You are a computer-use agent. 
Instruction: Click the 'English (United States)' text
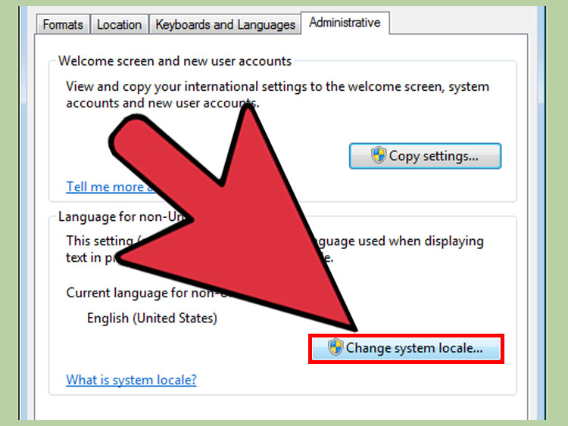coord(152,318)
